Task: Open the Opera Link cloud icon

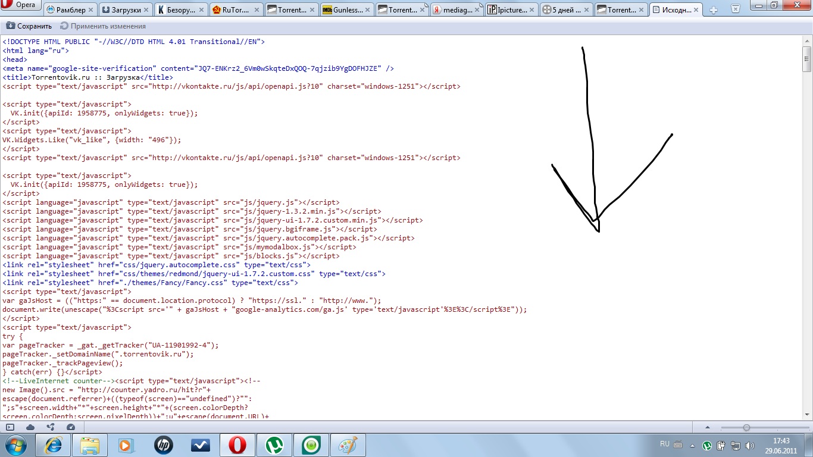Action: coord(30,427)
